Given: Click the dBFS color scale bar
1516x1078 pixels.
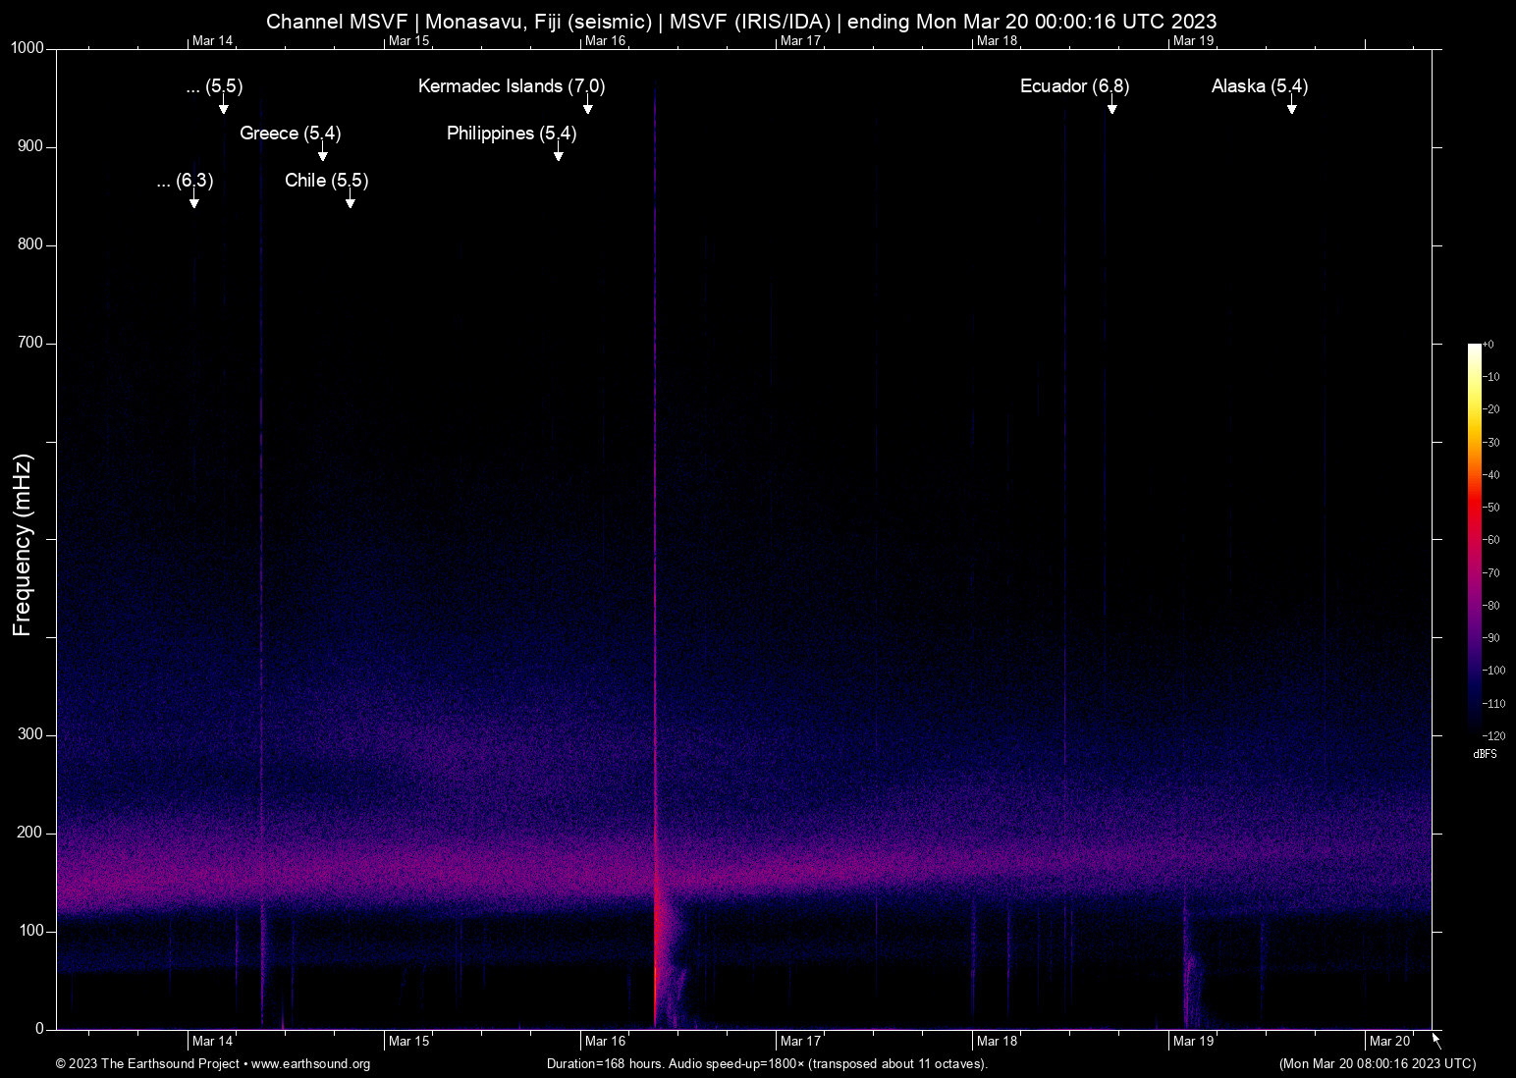Looking at the screenshot, I should [1474, 538].
